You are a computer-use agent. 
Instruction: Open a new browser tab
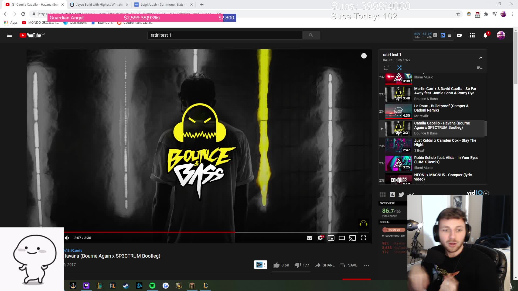click(x=202, y=5)
